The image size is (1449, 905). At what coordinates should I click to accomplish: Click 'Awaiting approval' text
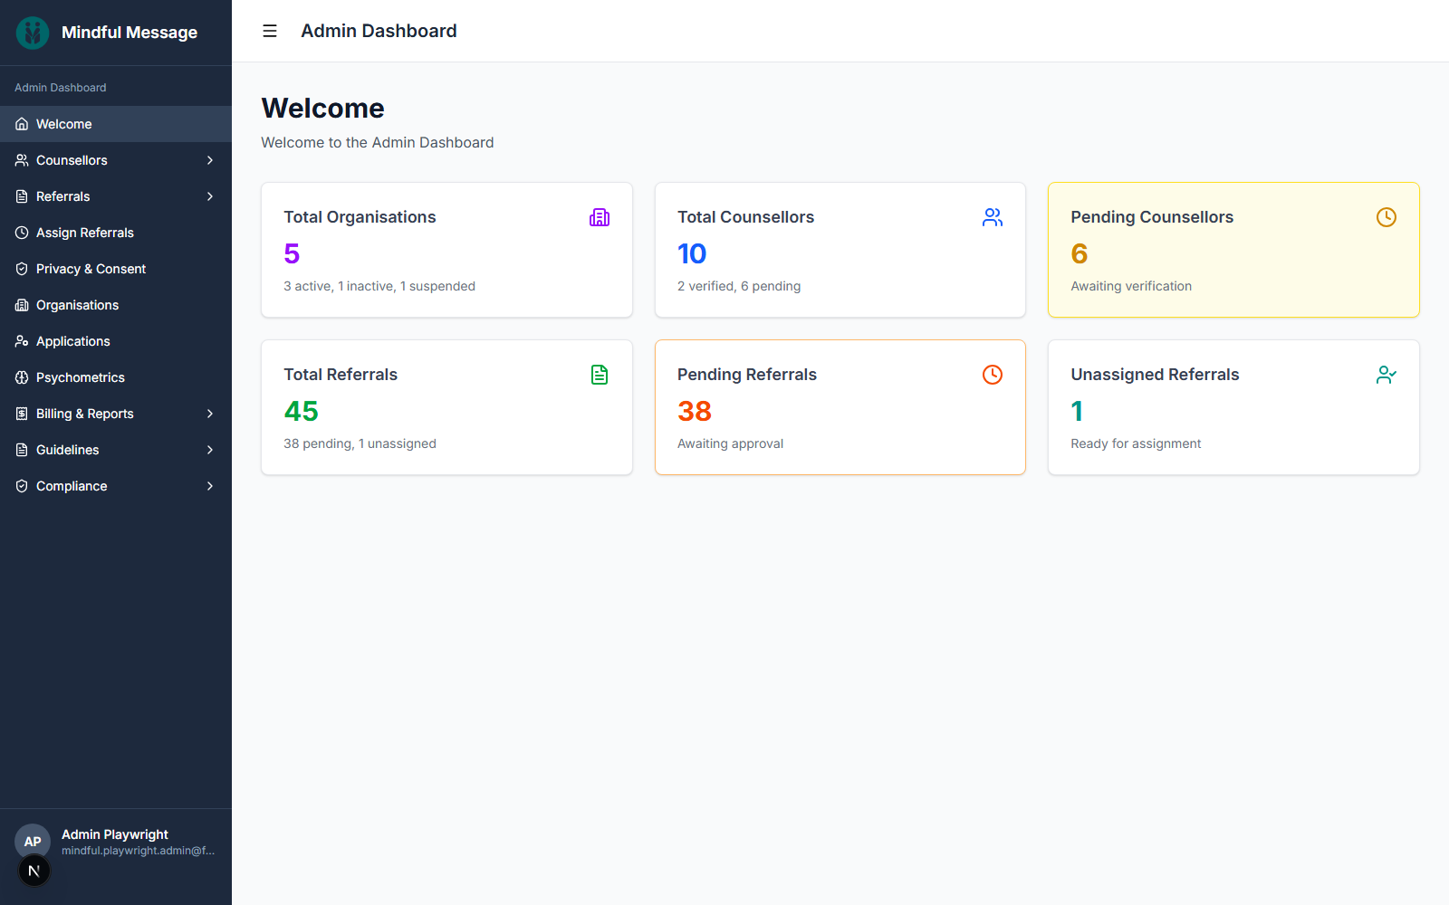(730, 443)
